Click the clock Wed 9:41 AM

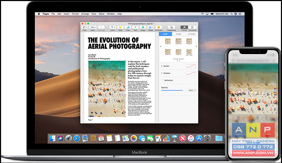(222, 14)
